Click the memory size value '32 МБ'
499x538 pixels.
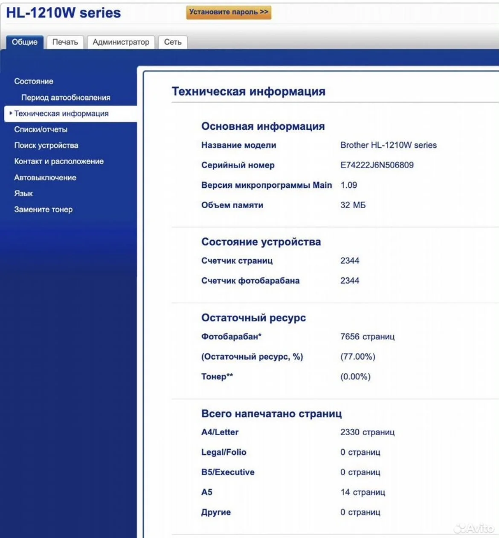click(353, 205)
